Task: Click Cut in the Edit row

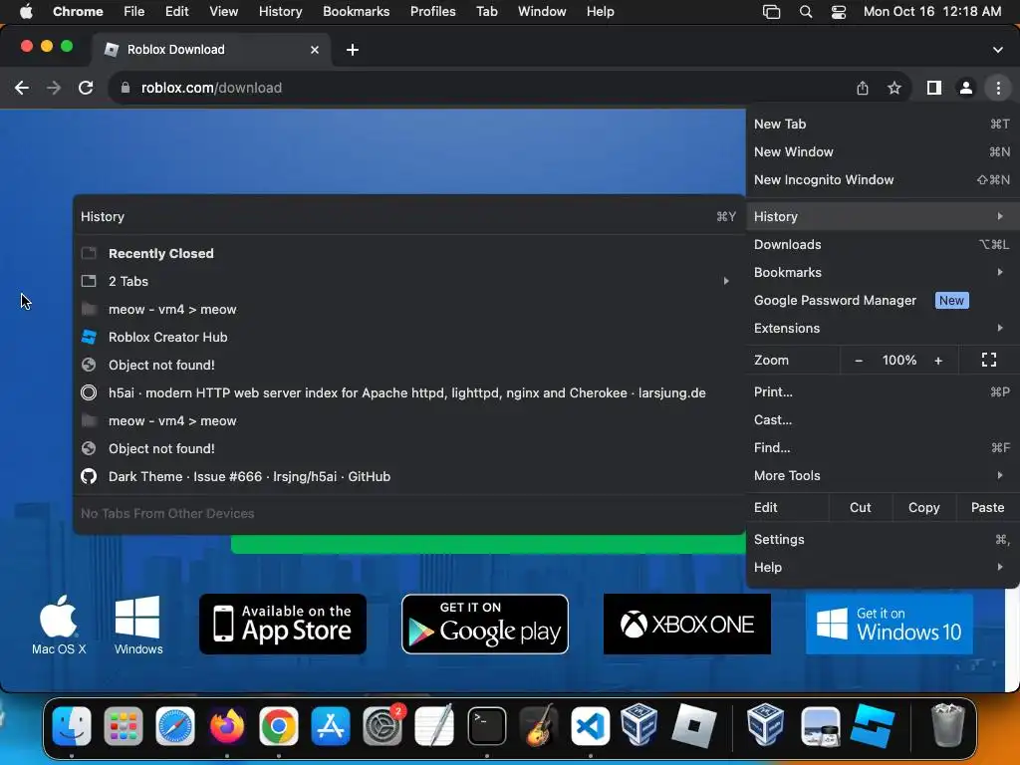Action: 860,507
